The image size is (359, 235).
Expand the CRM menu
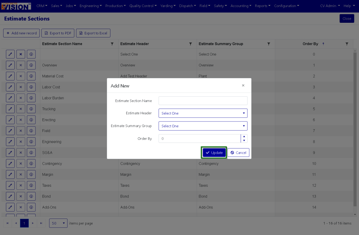pyautogui.click(x=42, y=6)
